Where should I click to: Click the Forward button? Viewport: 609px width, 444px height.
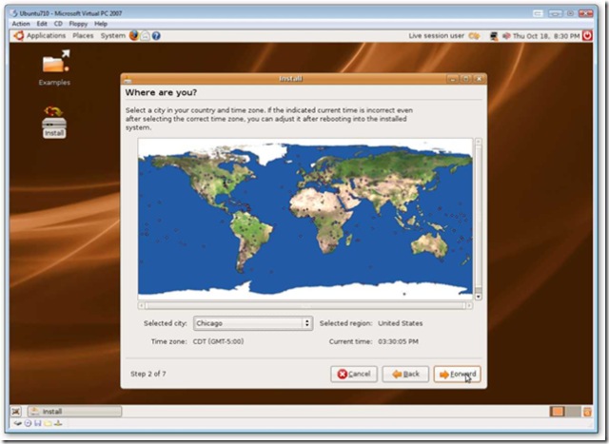[x=457, y=374]
